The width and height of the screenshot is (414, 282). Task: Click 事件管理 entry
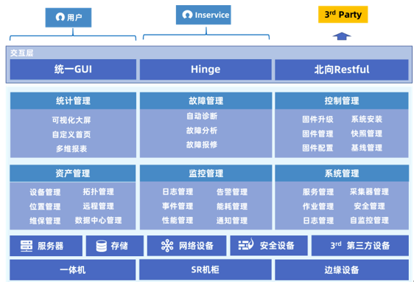[178, 206]
